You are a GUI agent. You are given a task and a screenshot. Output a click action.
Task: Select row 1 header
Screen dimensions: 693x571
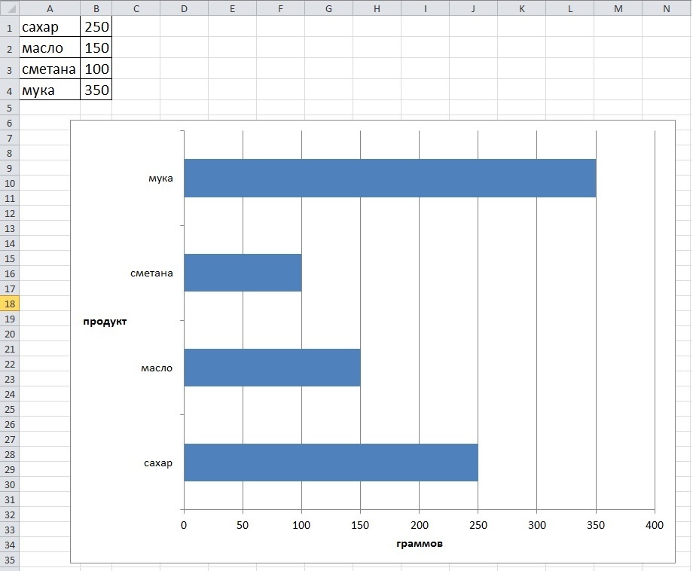click(x=9, y=26)
